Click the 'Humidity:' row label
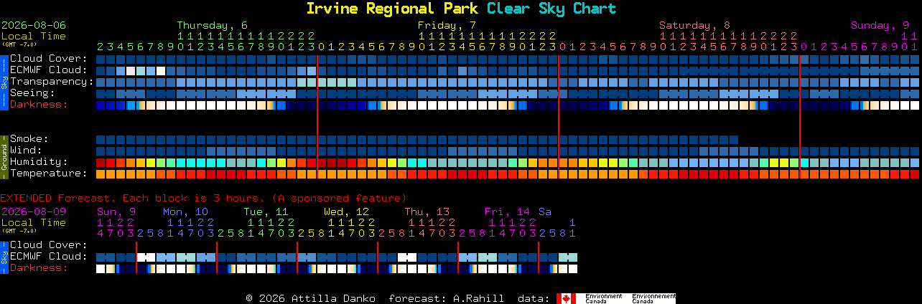 pyautogui.click(x=39, y=162)
